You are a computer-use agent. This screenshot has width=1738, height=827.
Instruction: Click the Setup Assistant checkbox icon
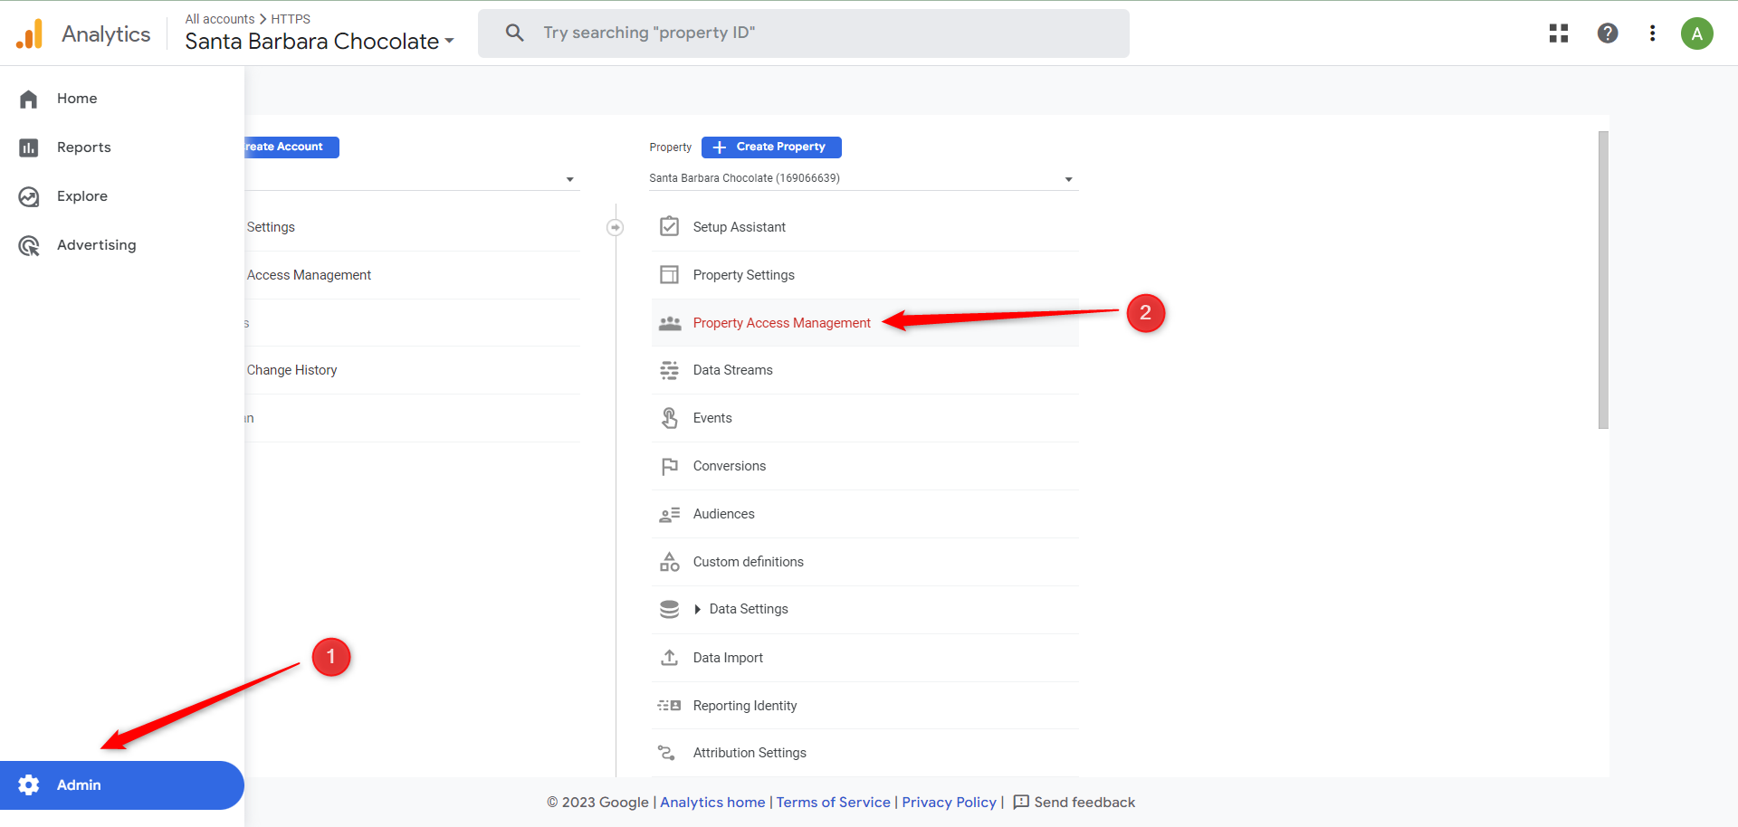[669, 226]
